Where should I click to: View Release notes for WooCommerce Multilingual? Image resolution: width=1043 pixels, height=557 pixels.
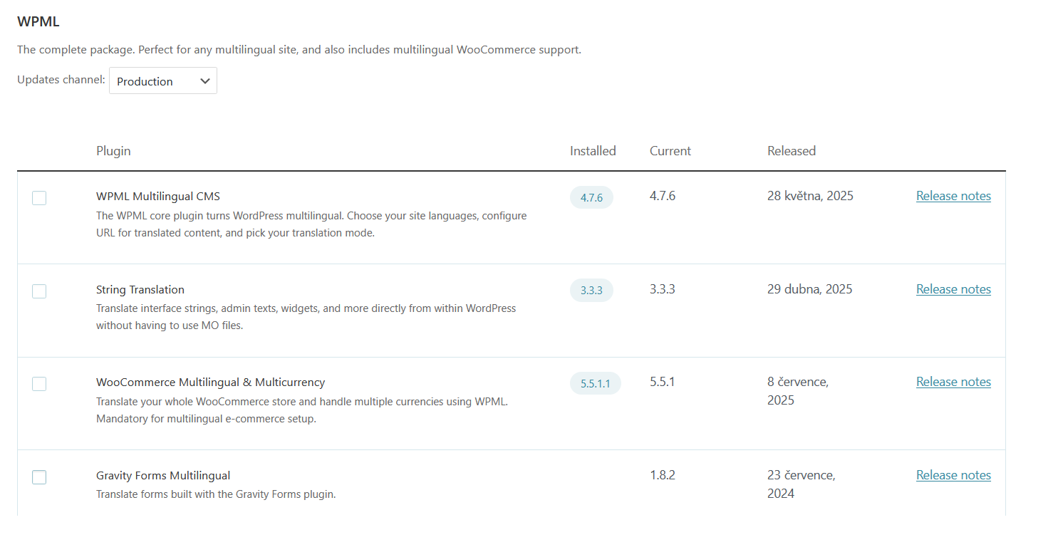953,382
